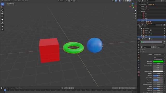The width and height of the screenshot is (166, 93).
Task: Open the Object properties tab
Action: tap(139, 58)
